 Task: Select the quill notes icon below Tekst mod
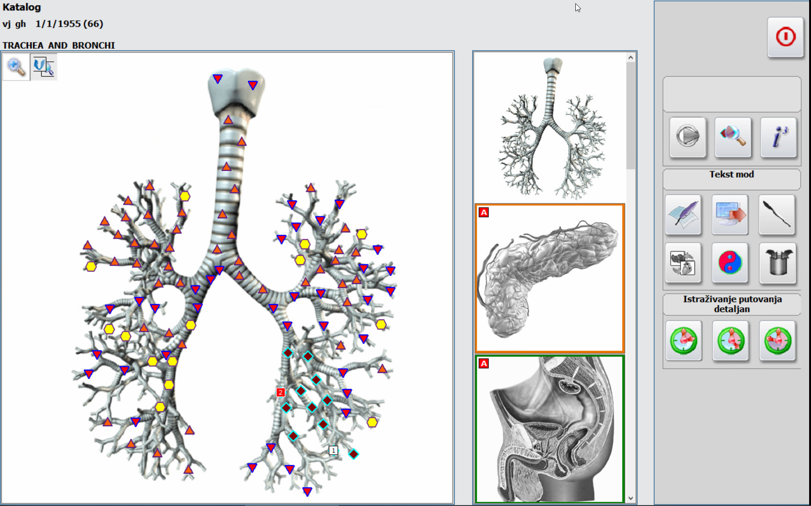click(x=683, y=215)
